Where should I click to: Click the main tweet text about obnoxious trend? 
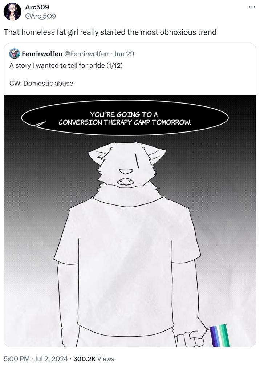[110, 32]
